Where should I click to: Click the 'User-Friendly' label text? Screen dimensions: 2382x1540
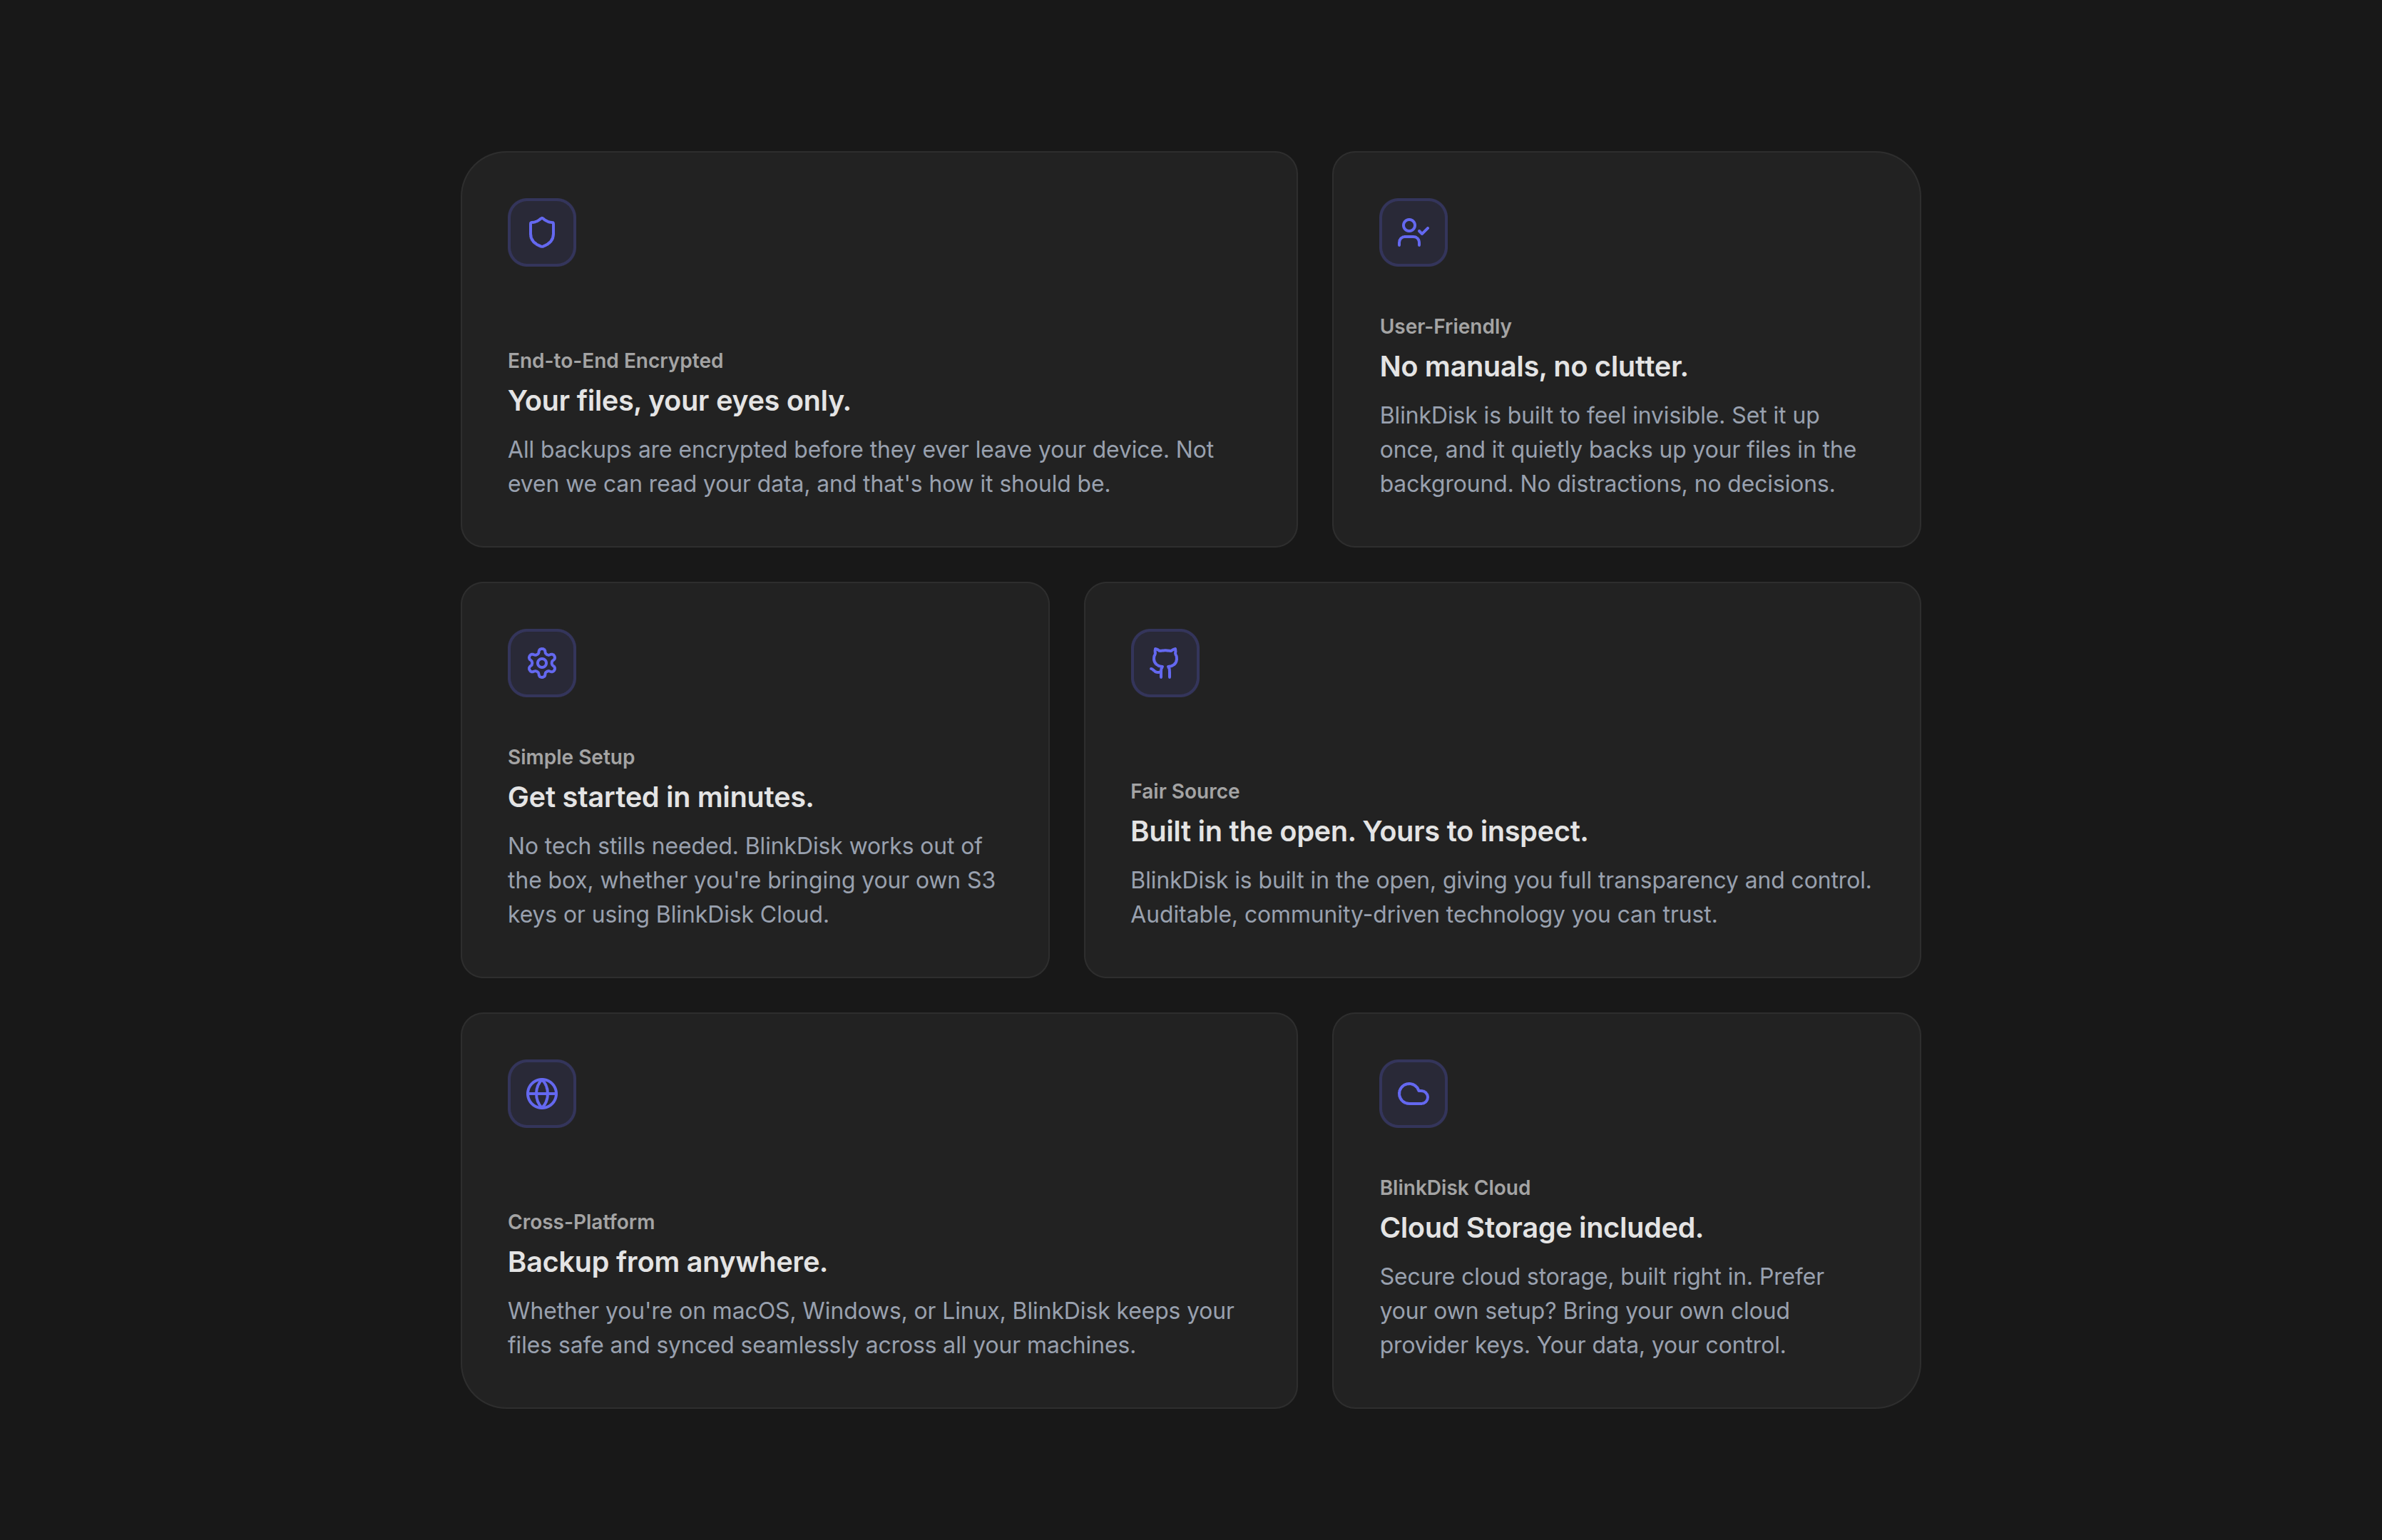(x=1445, y=327)
